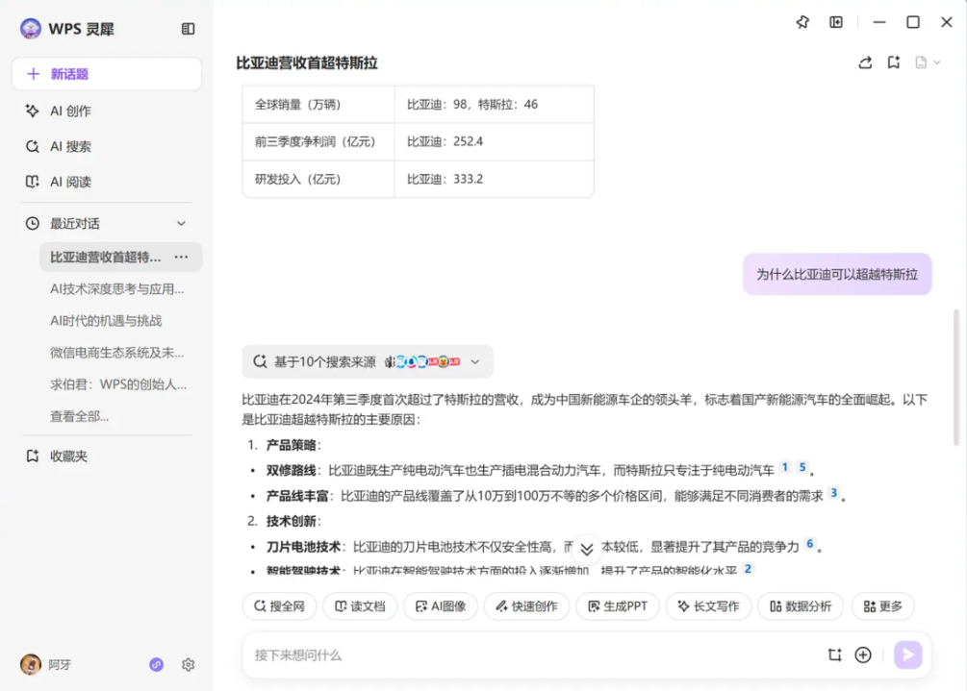
Task: Open conversation 微信电商生态系统及未...
Action: coord(116,353)
